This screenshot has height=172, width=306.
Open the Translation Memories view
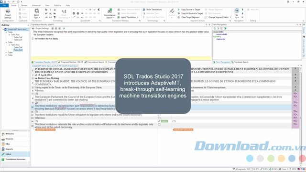click(15, 159)
